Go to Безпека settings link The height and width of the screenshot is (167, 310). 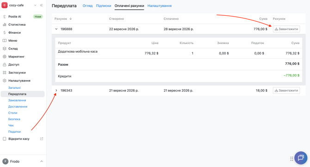coord(14,119)
